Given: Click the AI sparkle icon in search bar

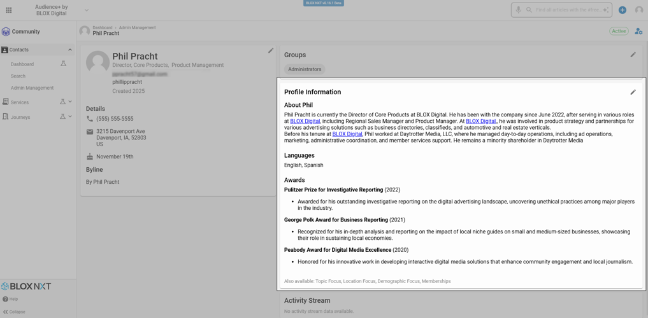Looking at the screenshot, I should click(x=606, y=10).
